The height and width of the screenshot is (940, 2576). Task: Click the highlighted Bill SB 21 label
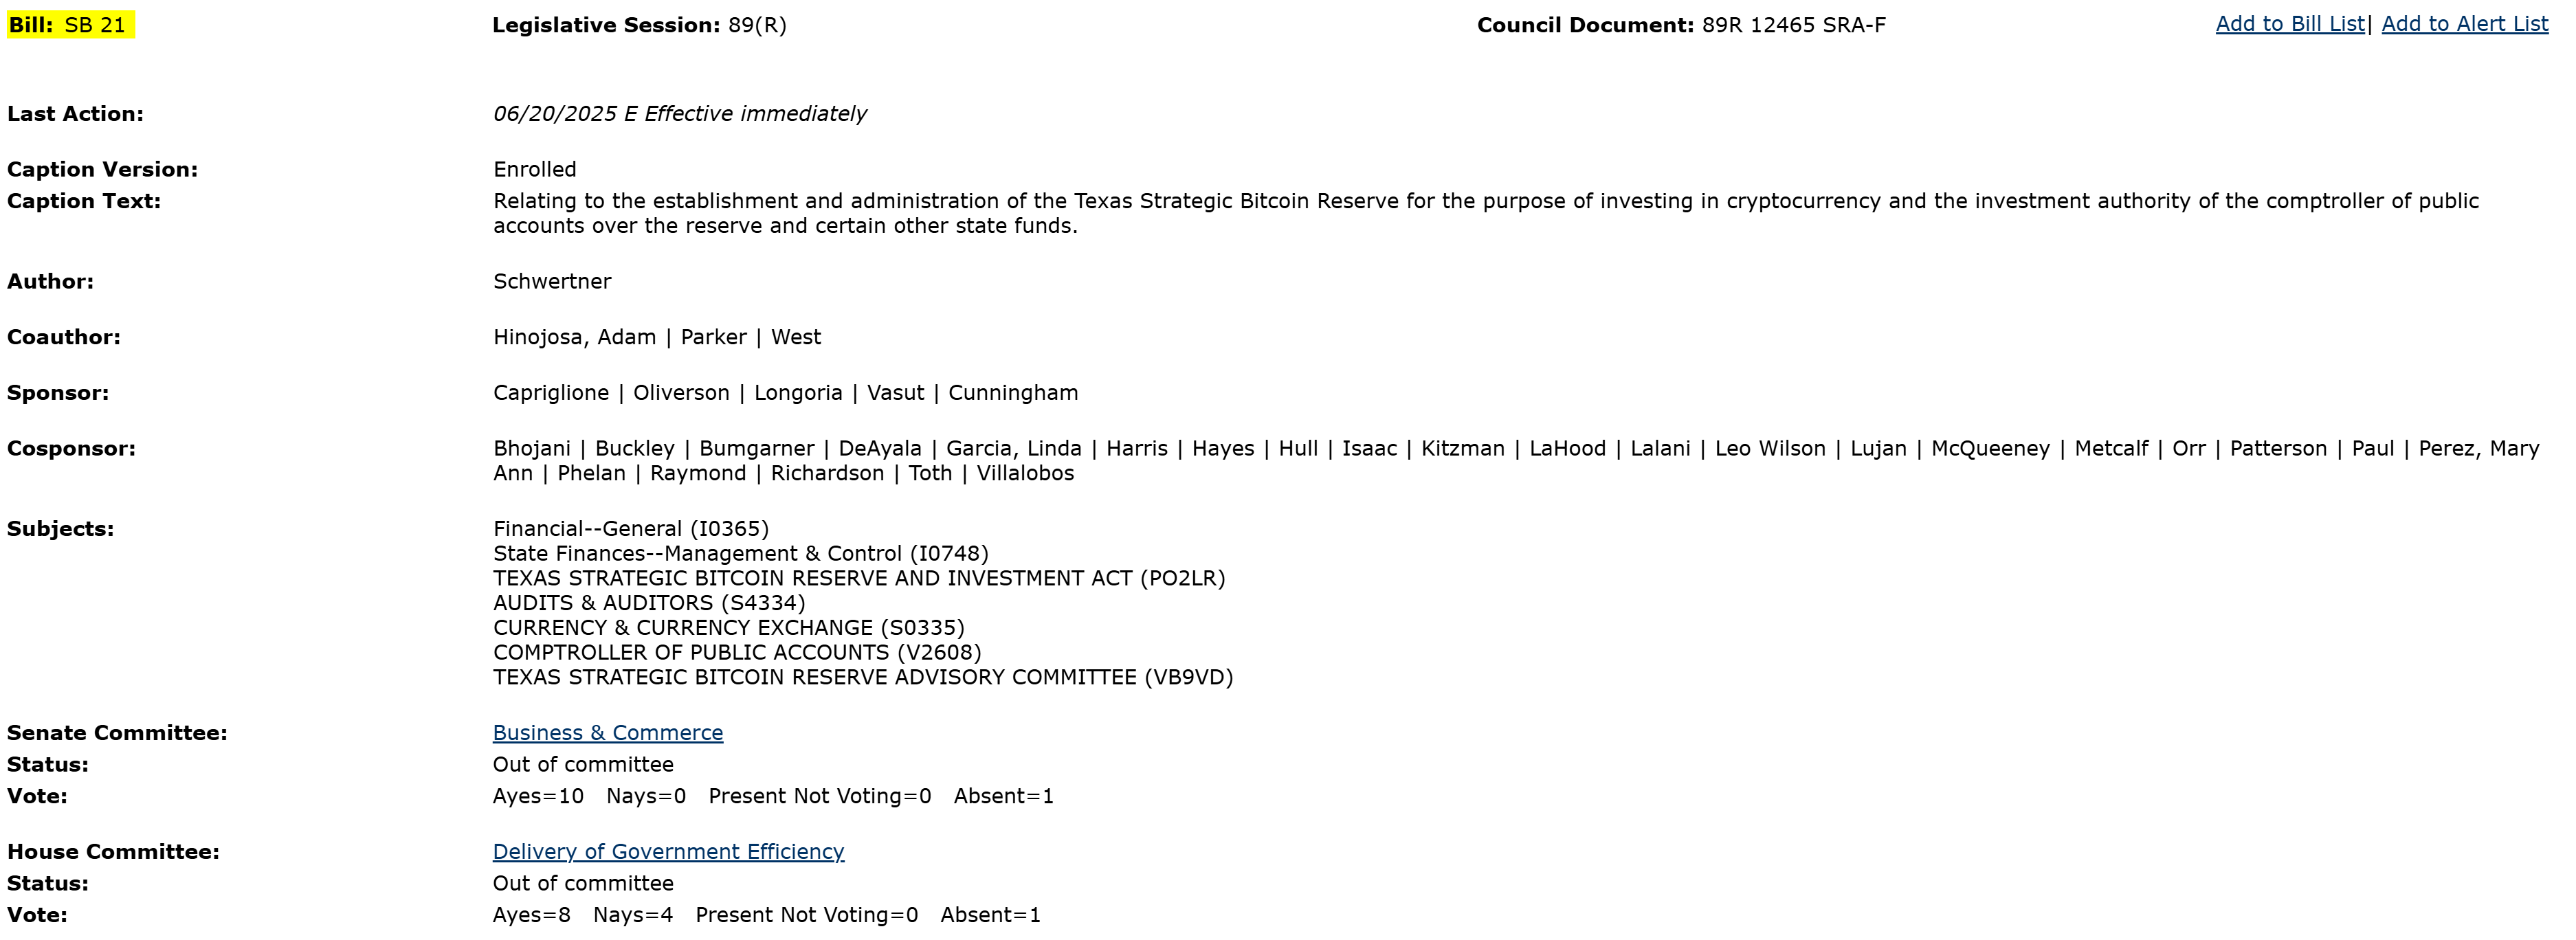tap(70, 25)
